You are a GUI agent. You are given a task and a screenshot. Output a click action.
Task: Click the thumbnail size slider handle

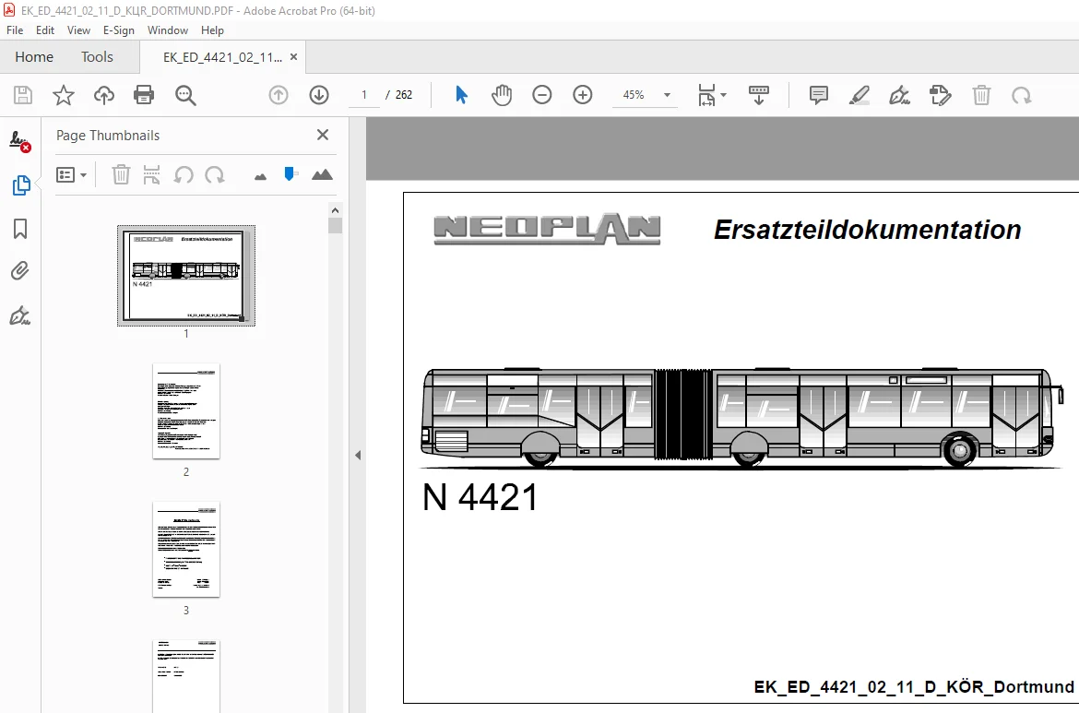[290, 173]
